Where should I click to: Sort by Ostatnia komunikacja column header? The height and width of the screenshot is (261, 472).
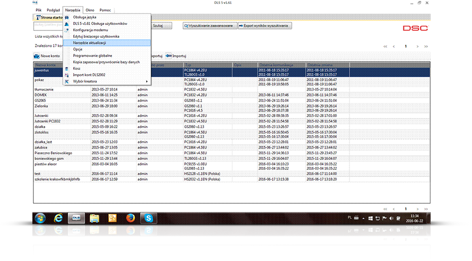[282, 65]
